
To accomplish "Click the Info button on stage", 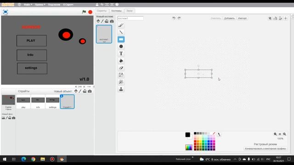I will click(32, 55).
